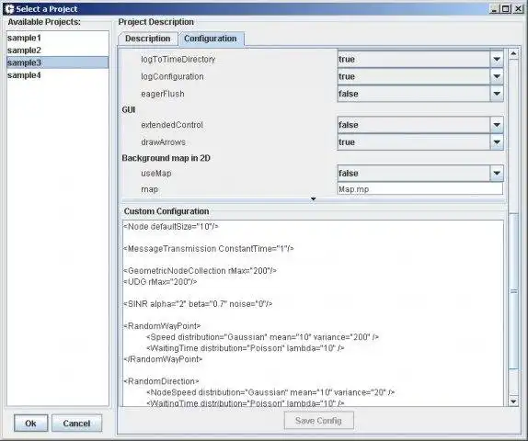Viewport: 528px width, 441px height.
Task: Click the Speed distribution Gaussian line
Action: pos(263,337)
